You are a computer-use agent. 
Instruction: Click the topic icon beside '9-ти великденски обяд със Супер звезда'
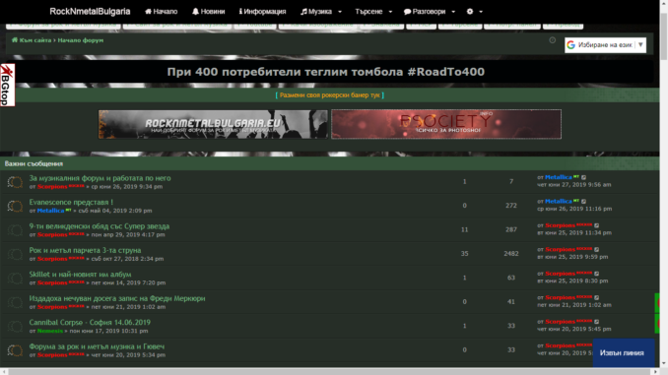click(15, 230)
